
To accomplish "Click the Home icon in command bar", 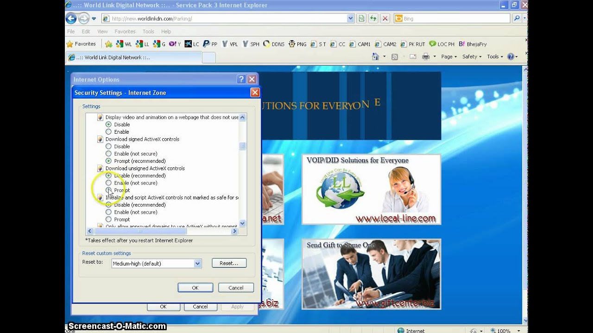I will pos(376,56).
